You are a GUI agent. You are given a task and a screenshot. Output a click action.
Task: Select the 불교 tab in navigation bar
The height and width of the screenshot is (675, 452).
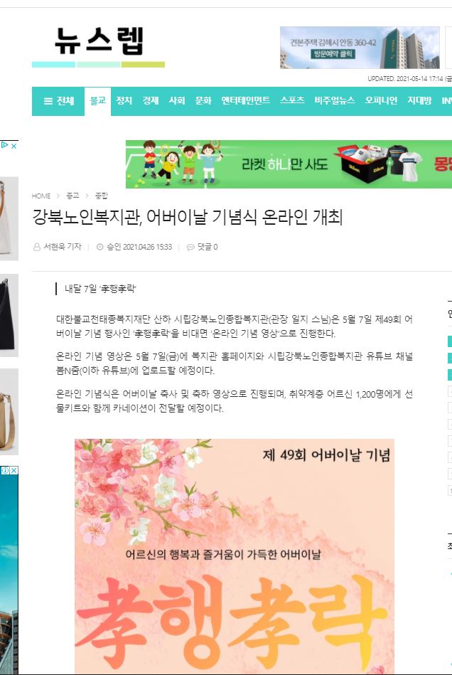(97, 101)
